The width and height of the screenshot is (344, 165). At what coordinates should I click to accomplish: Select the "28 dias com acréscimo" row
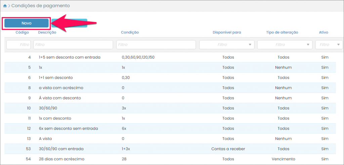pyautogui.click(x=61, y=159)
